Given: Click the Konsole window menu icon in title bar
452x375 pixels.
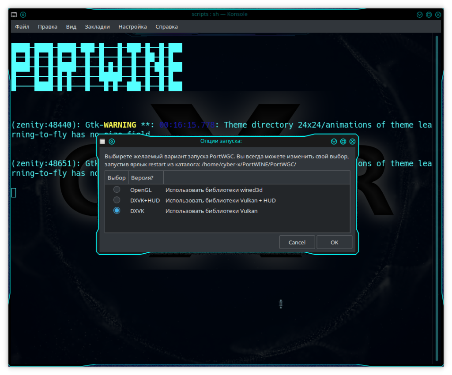Looking at the screenshot, I should click(x=14, y=15).
